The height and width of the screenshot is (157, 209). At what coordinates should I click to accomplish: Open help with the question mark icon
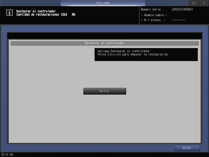[x=204, y=3]
